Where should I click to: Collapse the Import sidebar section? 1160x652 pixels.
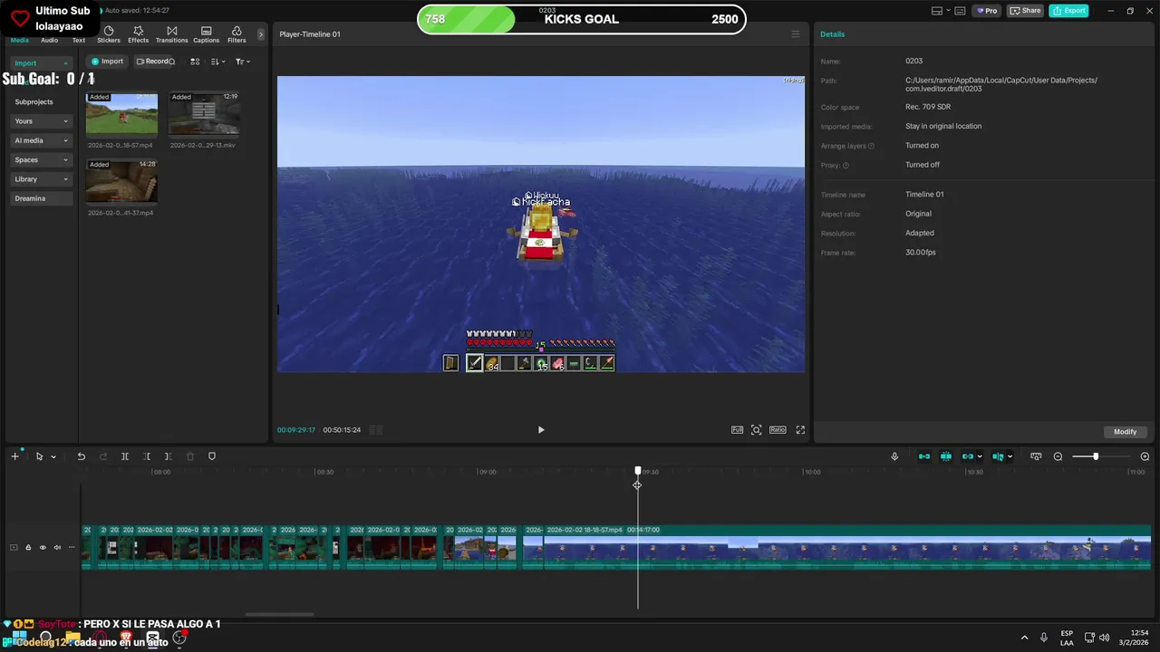(41, 63)
